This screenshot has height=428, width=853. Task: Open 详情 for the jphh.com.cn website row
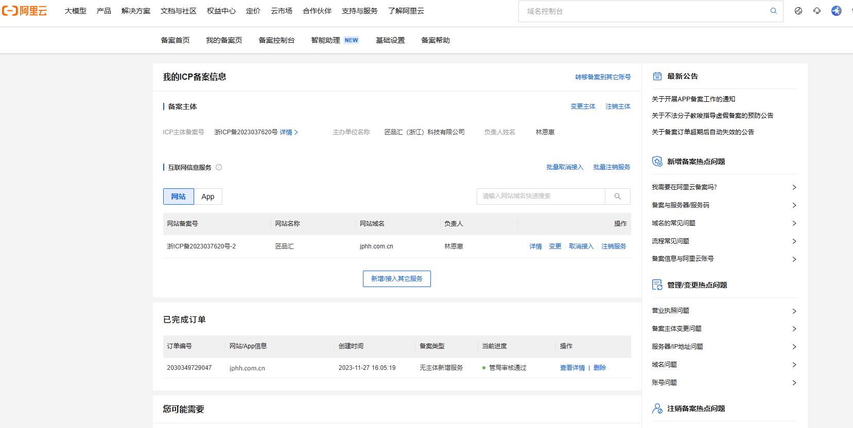tap(536, 246)
